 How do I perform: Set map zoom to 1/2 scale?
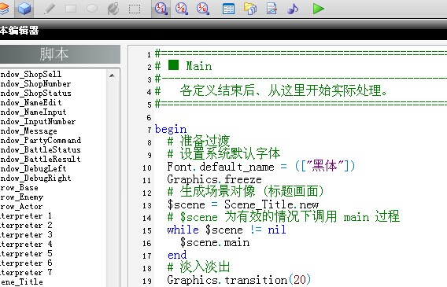(x=182, y=9)
